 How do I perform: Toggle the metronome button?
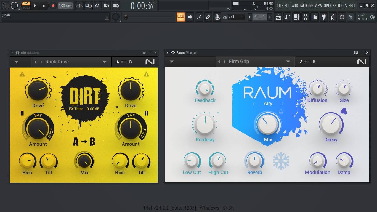[x=79, y=6]
